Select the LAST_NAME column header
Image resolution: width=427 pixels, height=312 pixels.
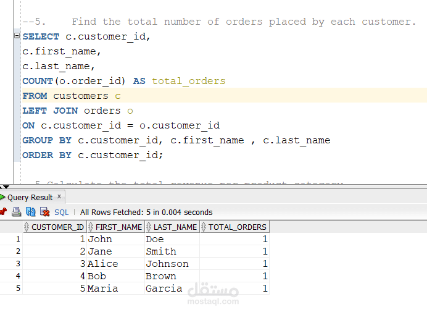tap(175, 227)
